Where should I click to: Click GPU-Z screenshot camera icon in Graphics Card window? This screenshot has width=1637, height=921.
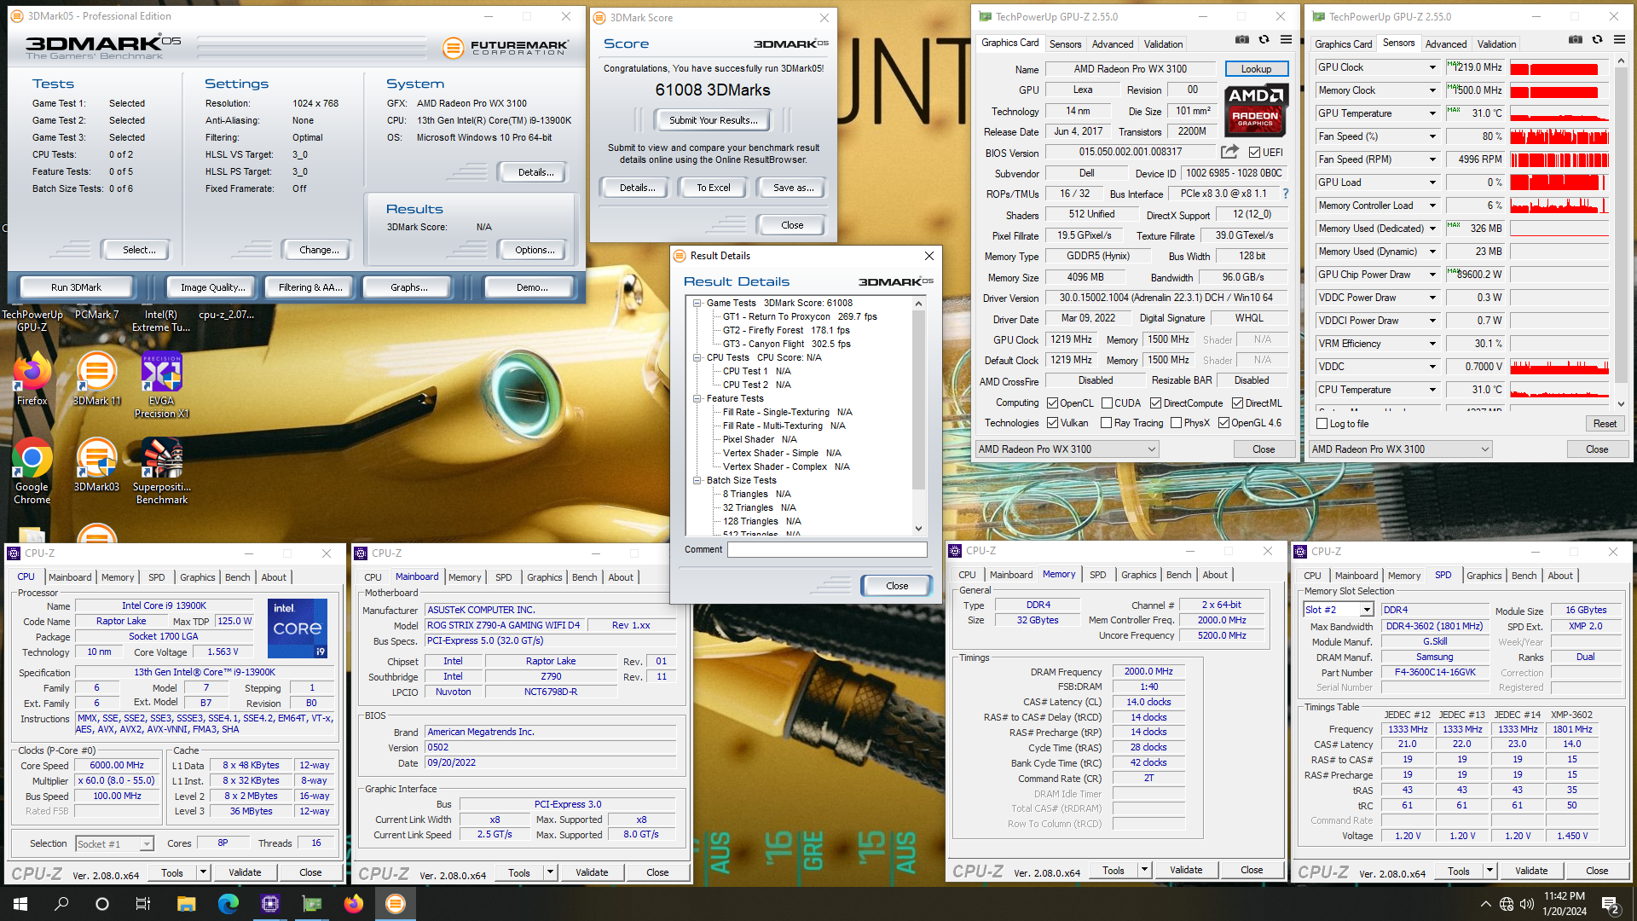1242,40
